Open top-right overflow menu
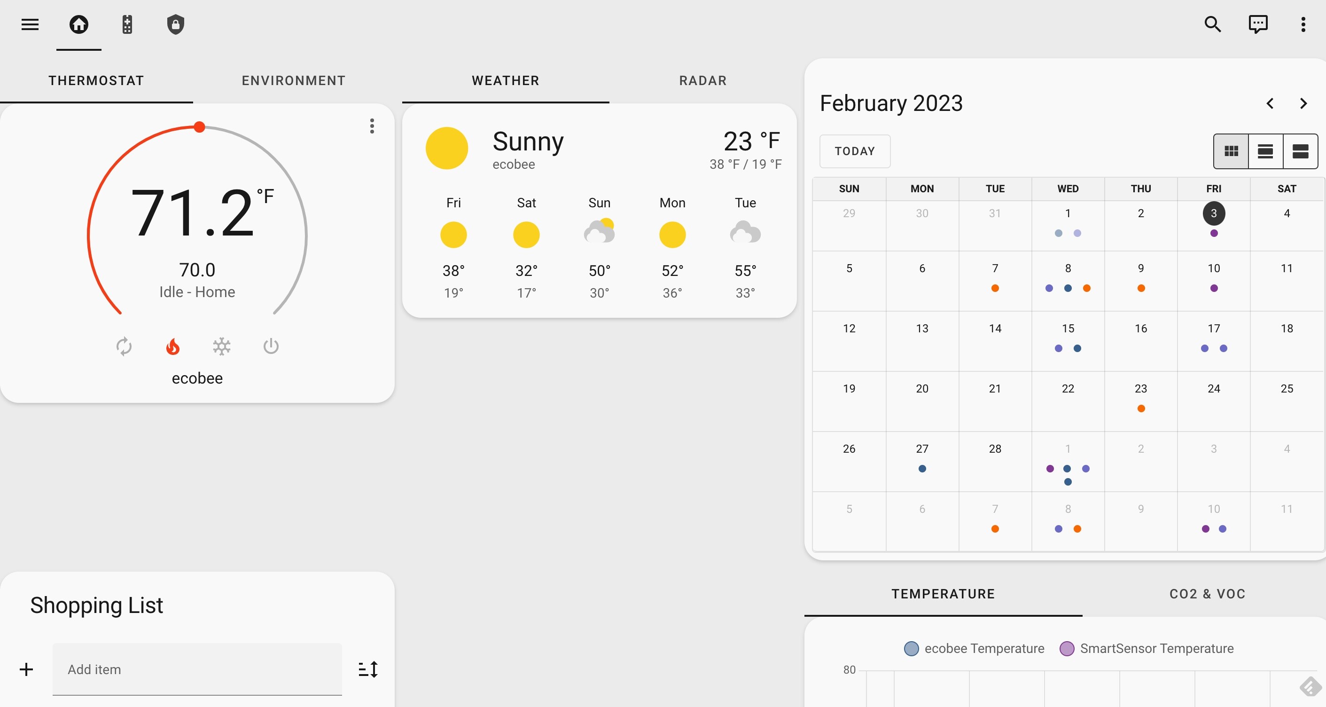 (1303, 24)
